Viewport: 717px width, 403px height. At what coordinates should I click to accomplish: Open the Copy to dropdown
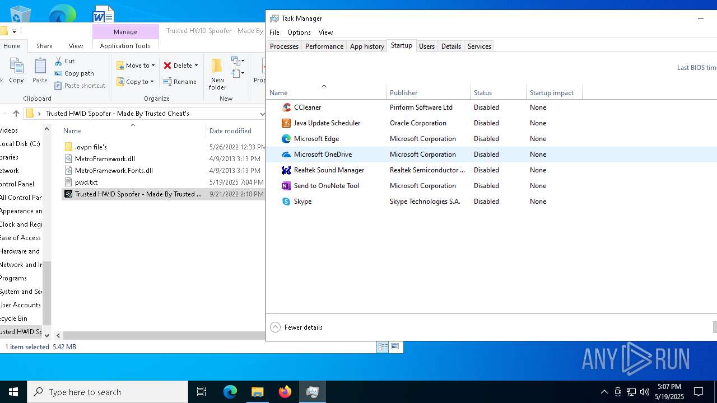click(x=135, y=82)
